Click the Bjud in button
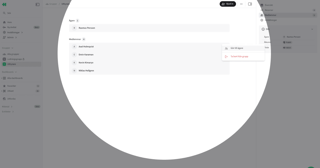The height and width of the screenshot is (168, 320). pos(228,4)
